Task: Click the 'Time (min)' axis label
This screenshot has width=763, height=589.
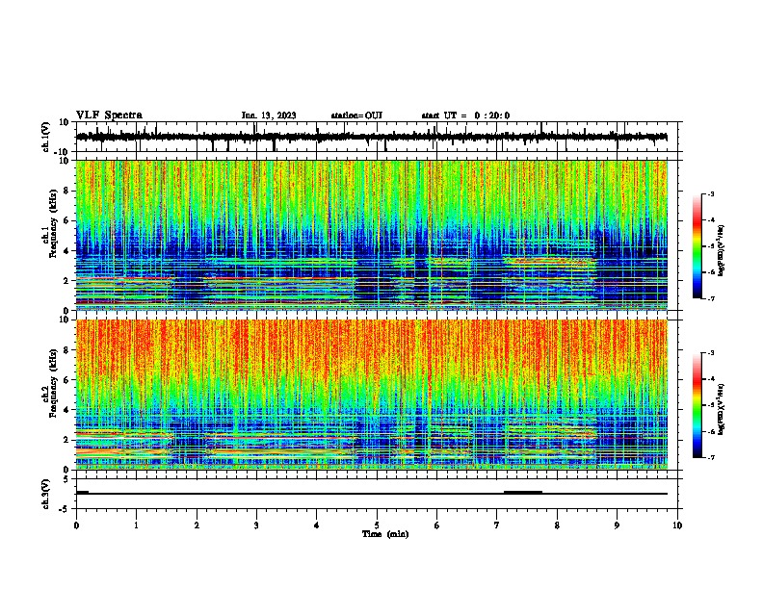Action: click(x=385, y=534)
